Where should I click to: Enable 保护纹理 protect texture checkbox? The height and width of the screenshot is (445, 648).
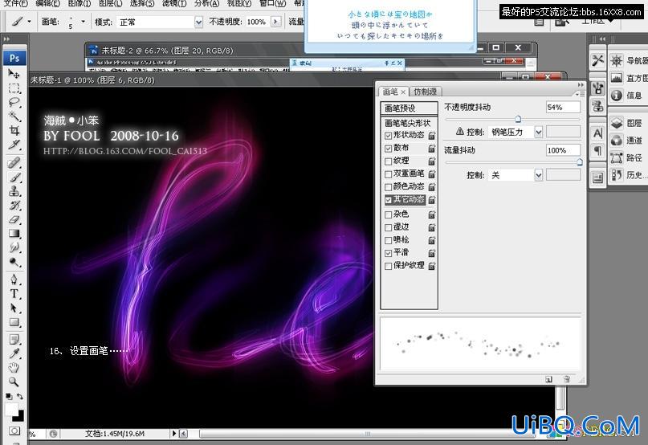[388, 266]
